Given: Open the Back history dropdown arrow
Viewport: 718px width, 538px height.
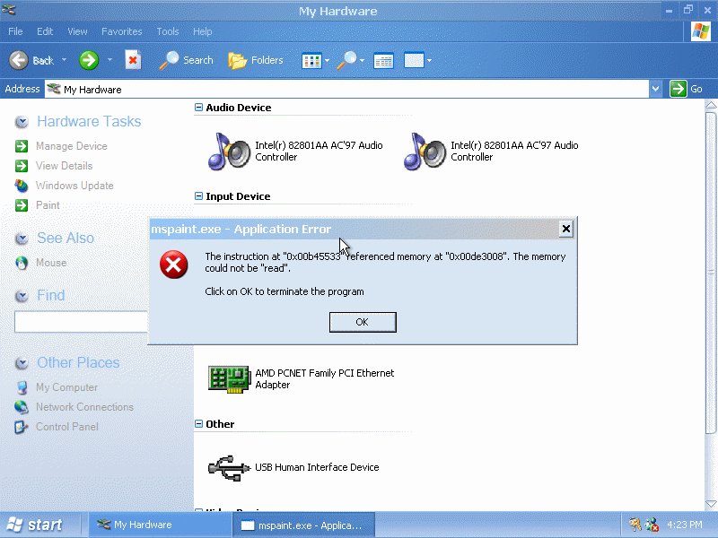Looking at the screenshot, I should (64, 60).
